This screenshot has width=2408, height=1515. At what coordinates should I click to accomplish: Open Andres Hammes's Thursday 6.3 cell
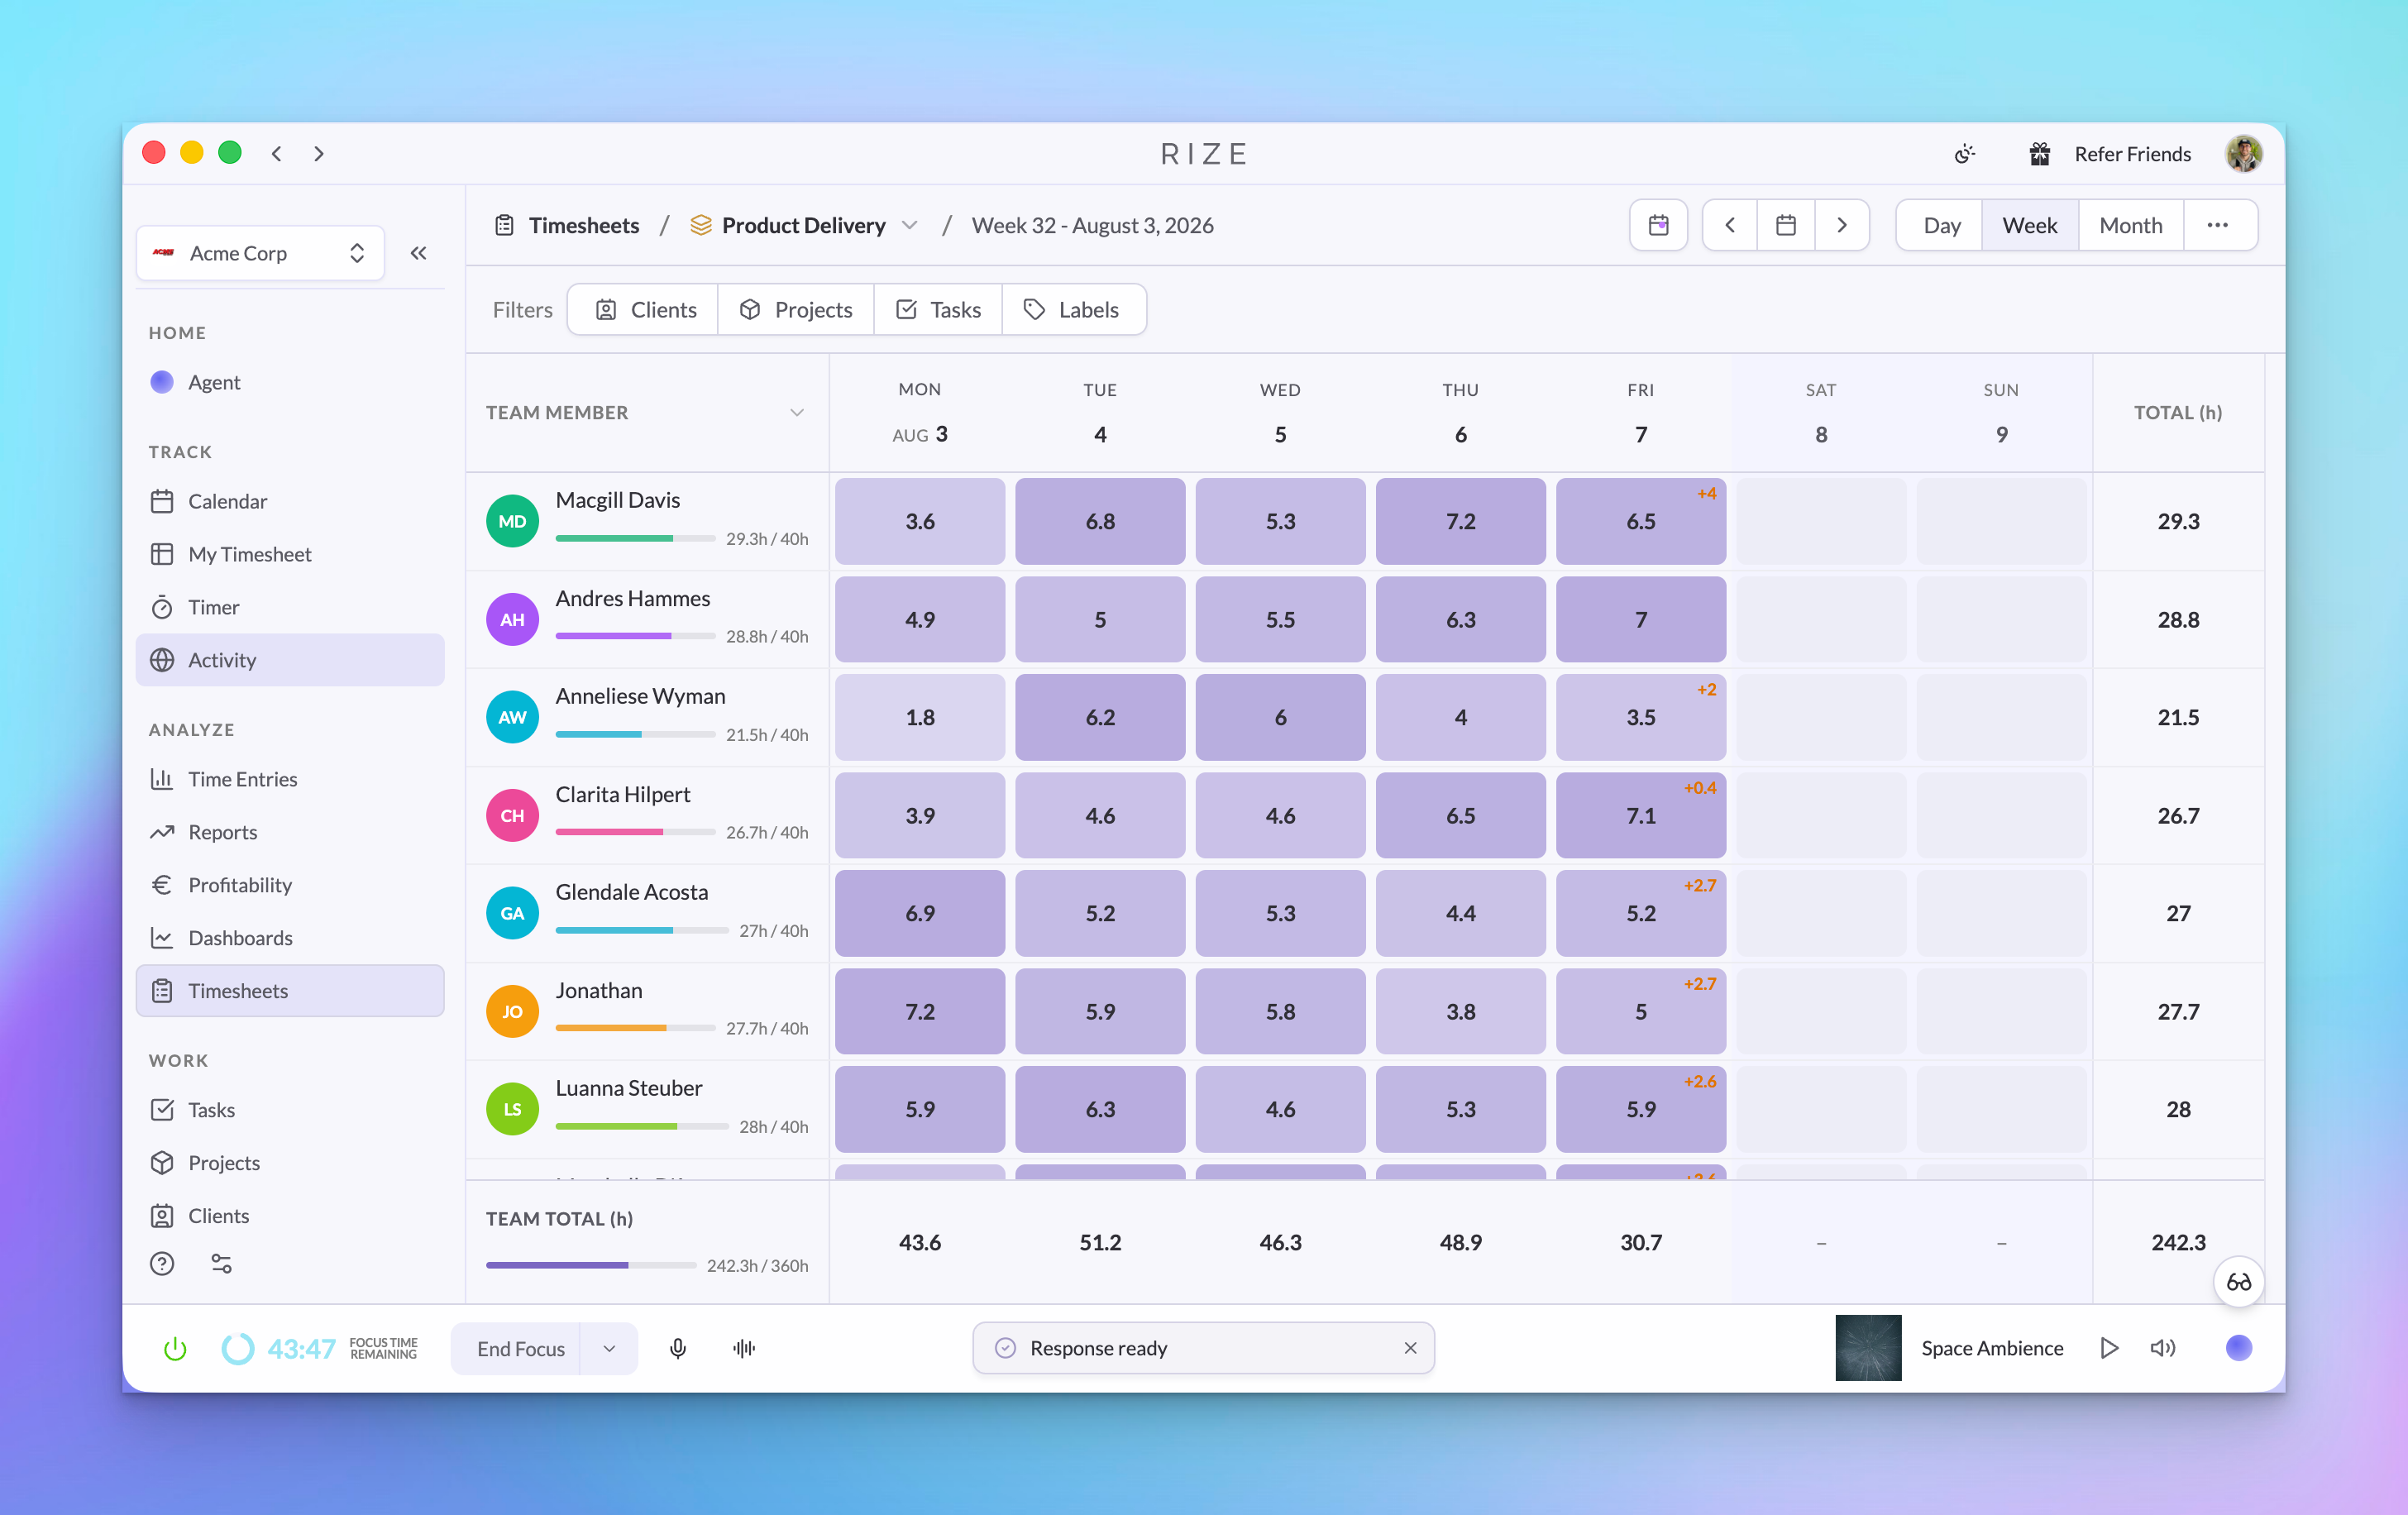pos(1460,619)
